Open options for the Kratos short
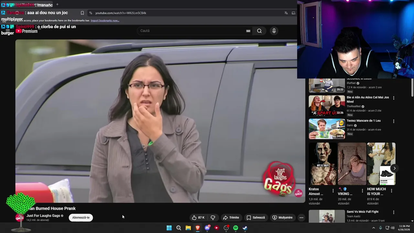Viewport: 414px width, 233px height. point(333,191)
